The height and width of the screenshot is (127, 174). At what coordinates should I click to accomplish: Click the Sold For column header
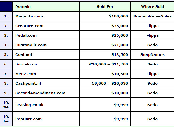105,6
